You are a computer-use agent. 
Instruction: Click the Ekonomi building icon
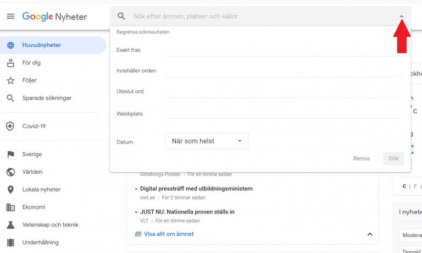point(10,207)
